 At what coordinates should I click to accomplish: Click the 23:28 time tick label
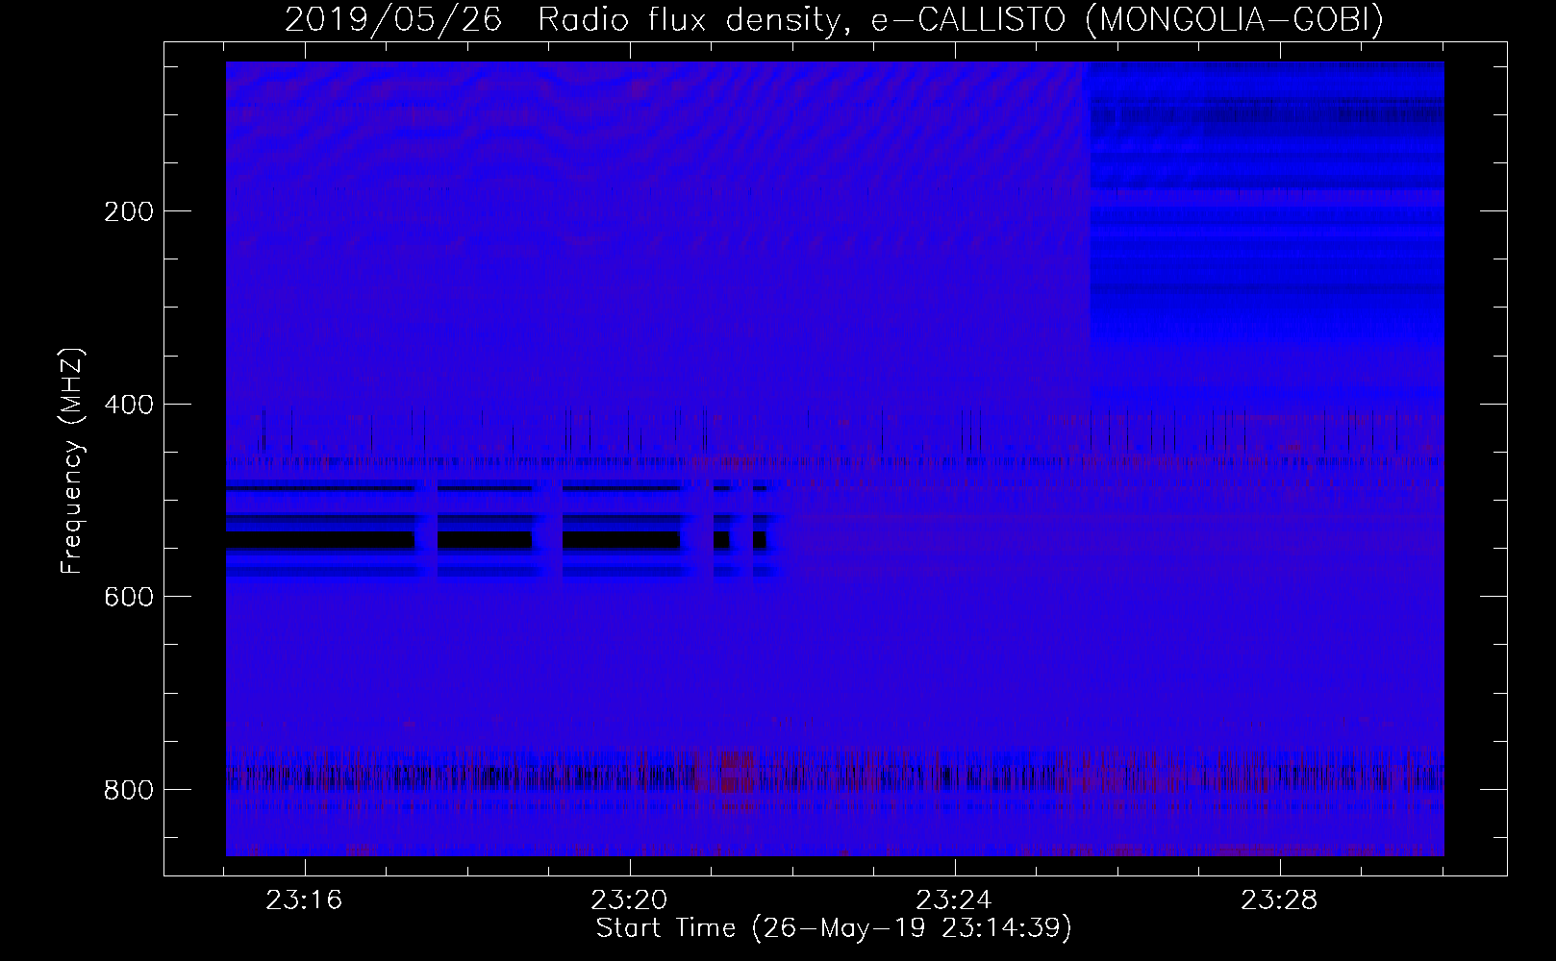point(1279,900)
